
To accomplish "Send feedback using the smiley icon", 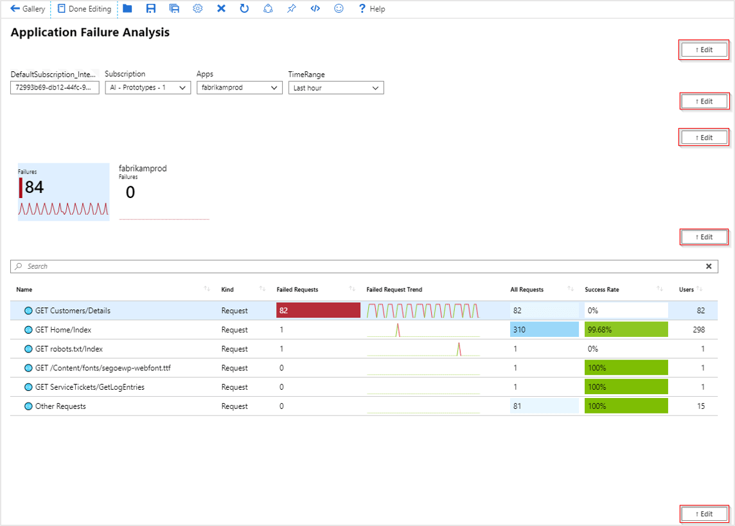I will pyautogui.click(x=339, y=8).
